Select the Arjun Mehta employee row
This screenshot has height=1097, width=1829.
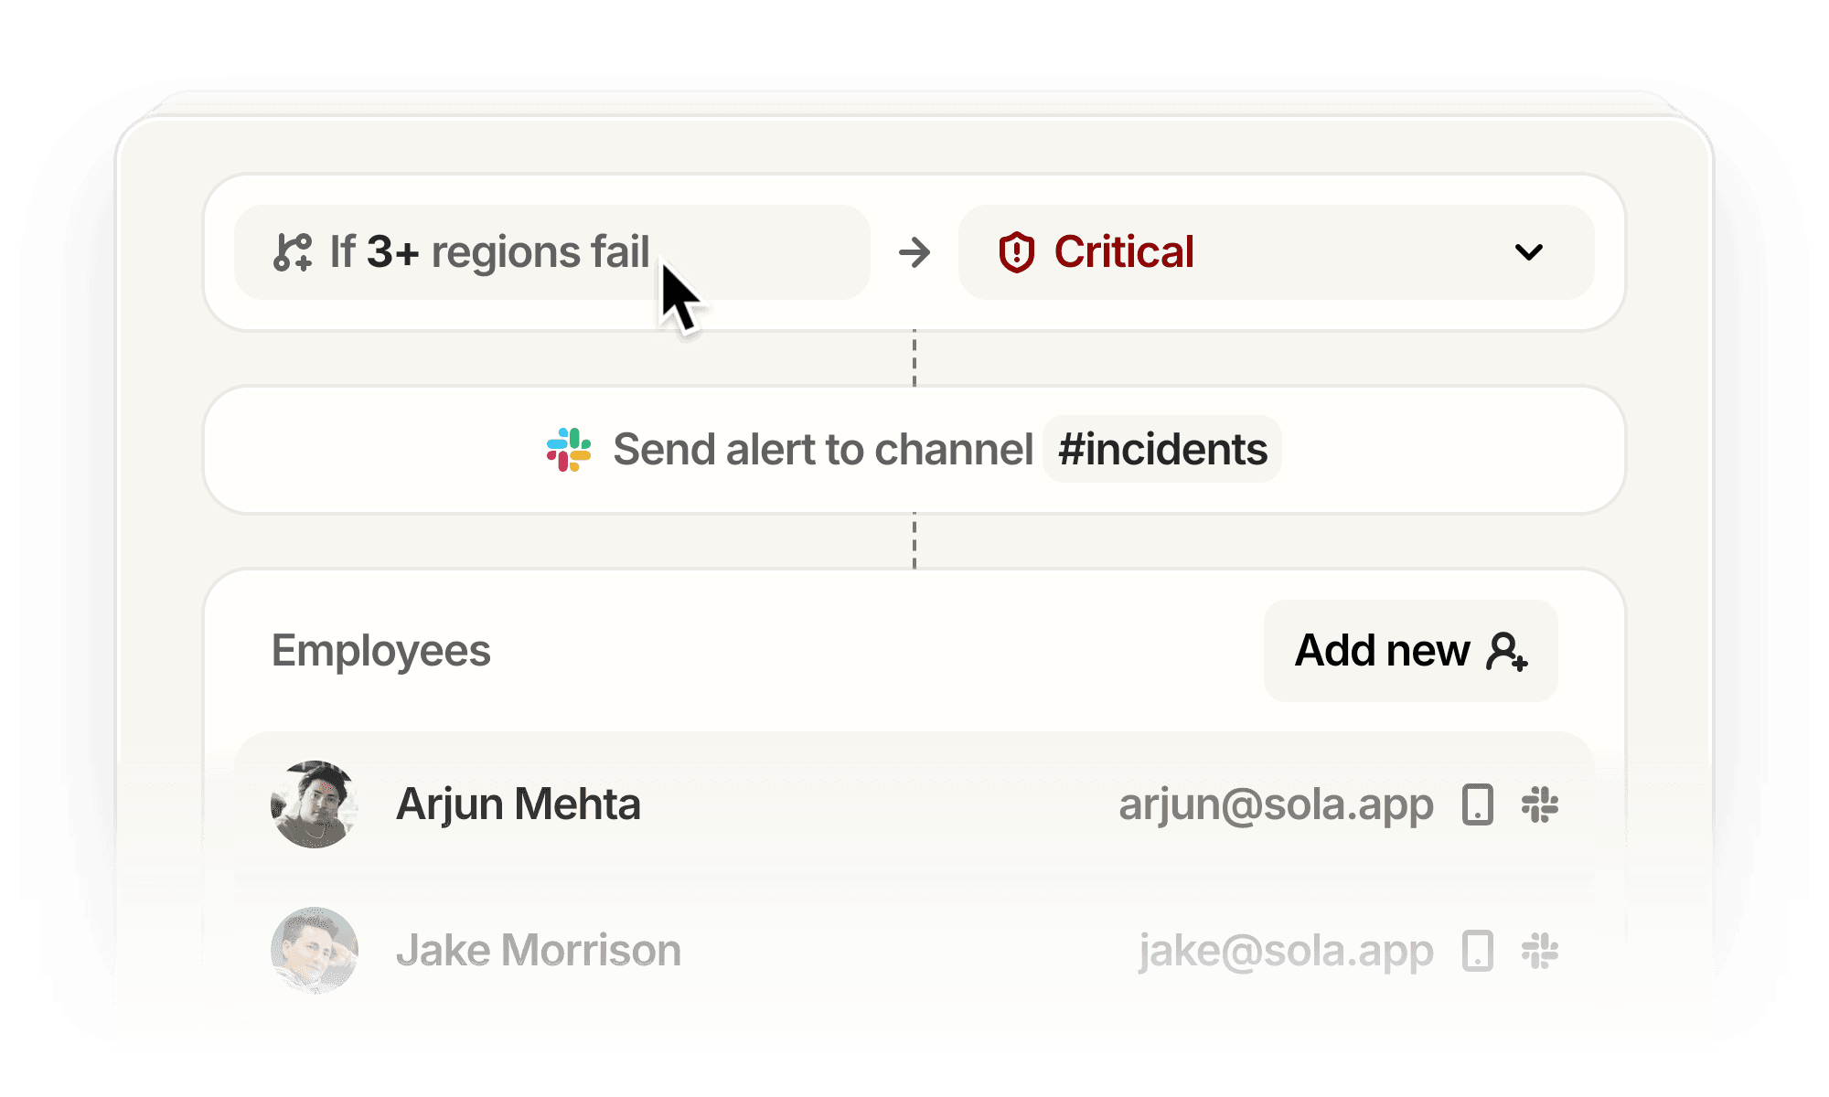(914, 804)
